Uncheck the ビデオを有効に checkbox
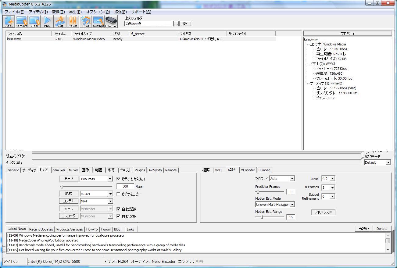This screenshot has width=397, height=268. (x=118, y=179)
